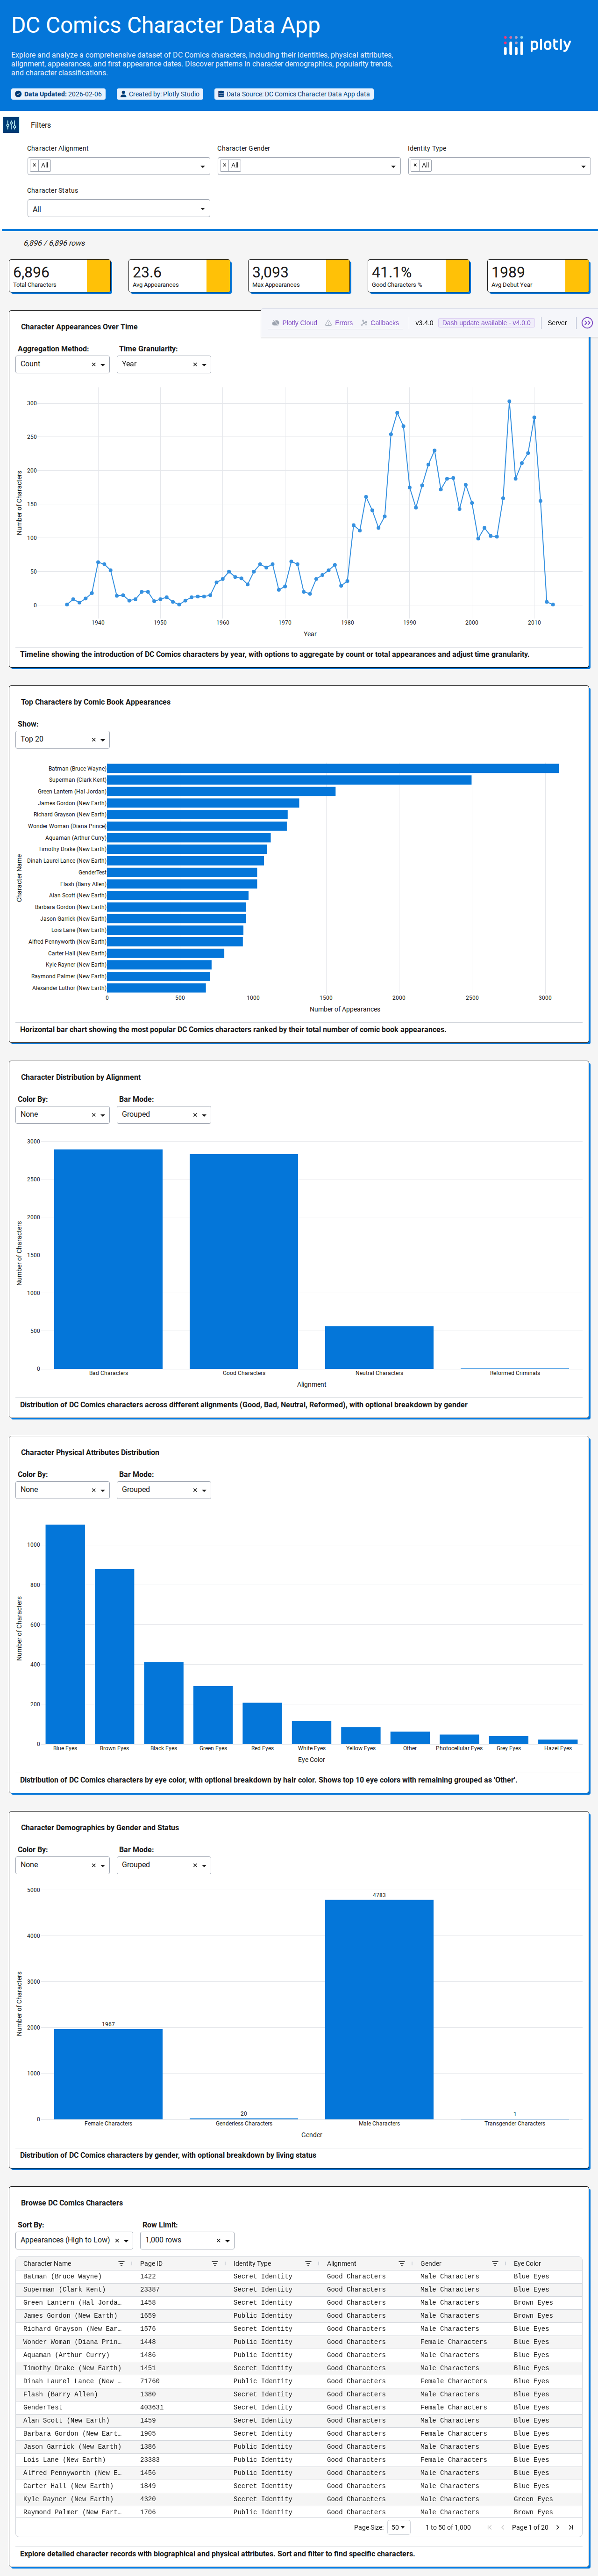Clear Bar Mode in Demographics chart
598x2576 pixels.
pyautogui.click(x=195, y=1865)
